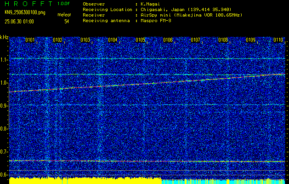Click time marker 0107

tap(195, 40)
